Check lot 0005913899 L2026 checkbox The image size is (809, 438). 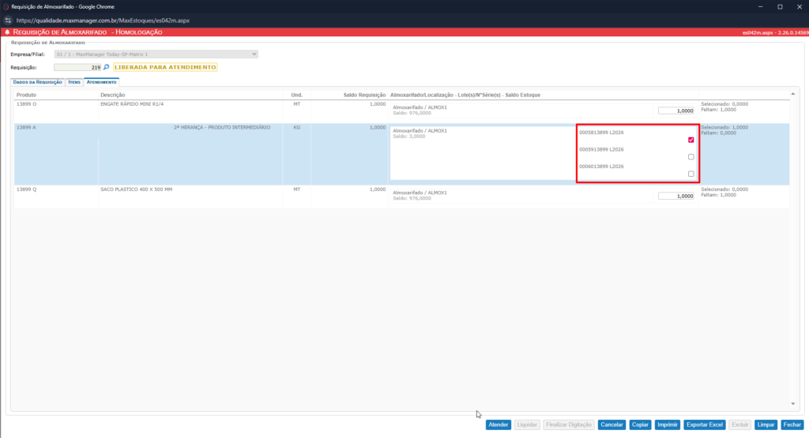(x=691, y=157)
